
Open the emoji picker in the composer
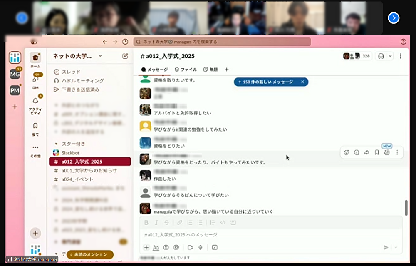point(166,247)
